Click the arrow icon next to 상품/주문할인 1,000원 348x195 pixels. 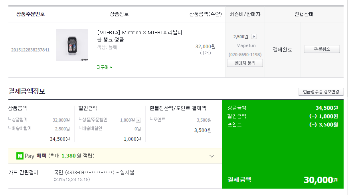tap(138, 120)
